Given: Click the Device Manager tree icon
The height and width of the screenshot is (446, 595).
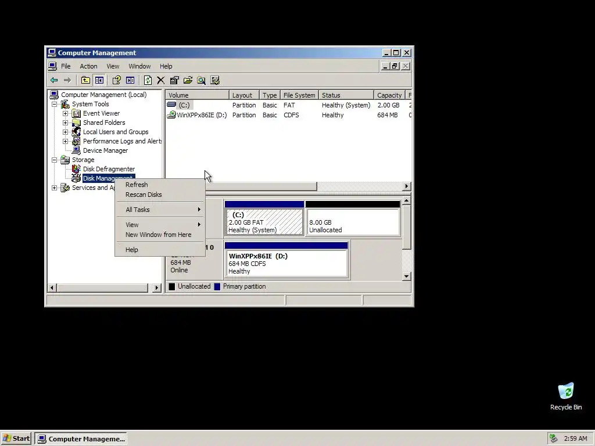Looking at the screenshot, I should coord(76,150).
